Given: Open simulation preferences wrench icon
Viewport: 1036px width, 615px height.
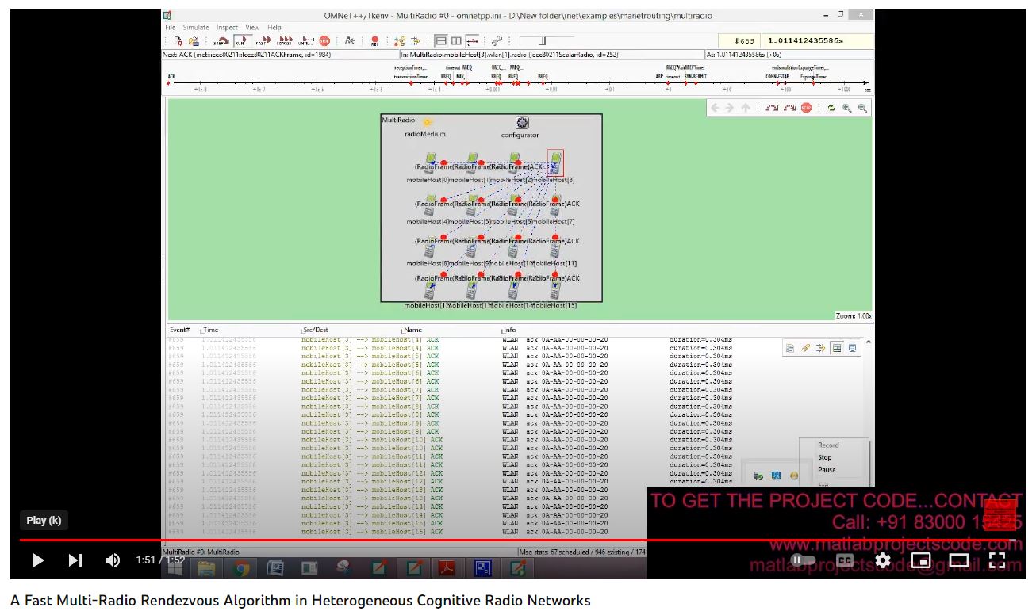Looking at the screenshot, I should click(497, 40).
